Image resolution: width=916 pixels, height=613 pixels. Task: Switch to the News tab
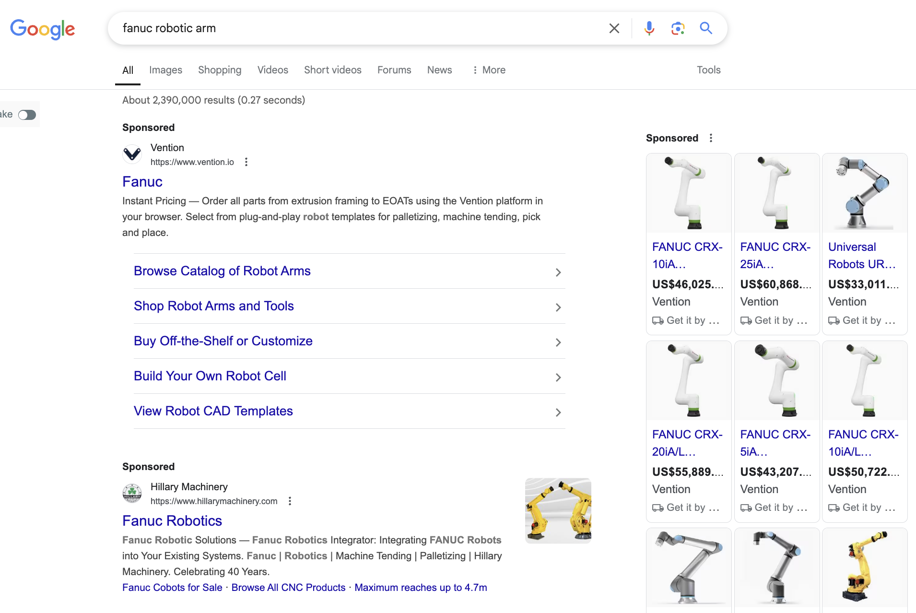pos(439,70)
